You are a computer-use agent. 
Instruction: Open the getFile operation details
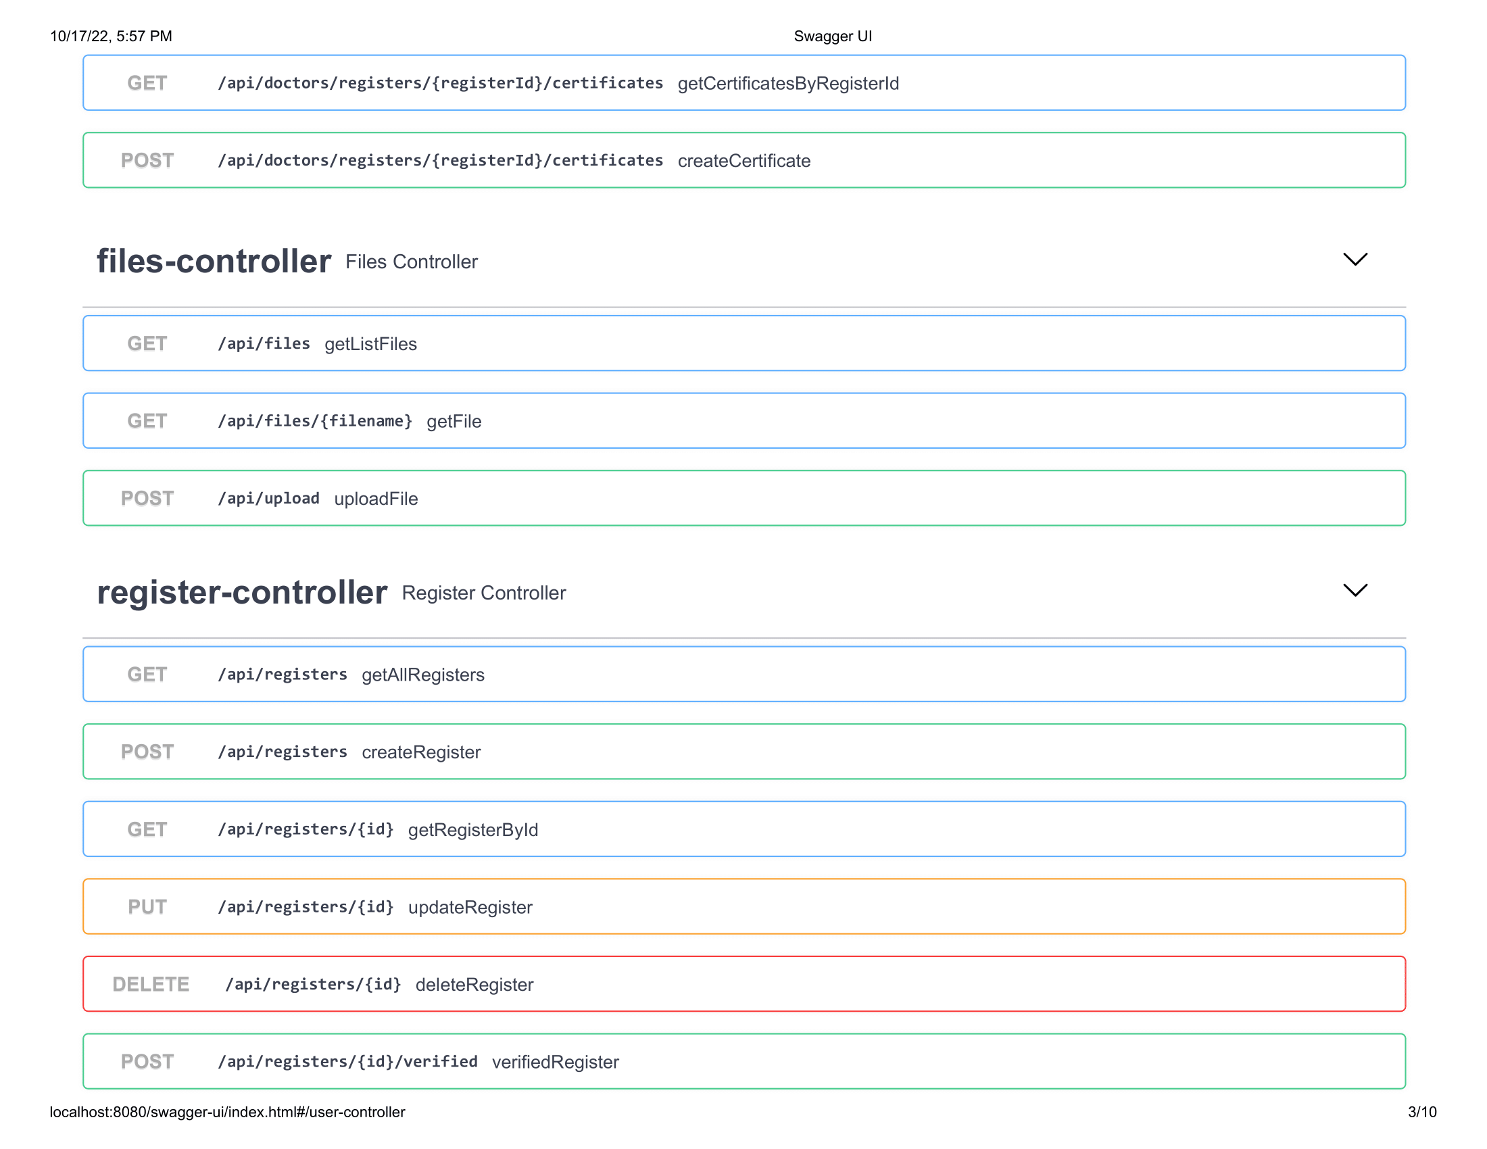click(749, 420)
